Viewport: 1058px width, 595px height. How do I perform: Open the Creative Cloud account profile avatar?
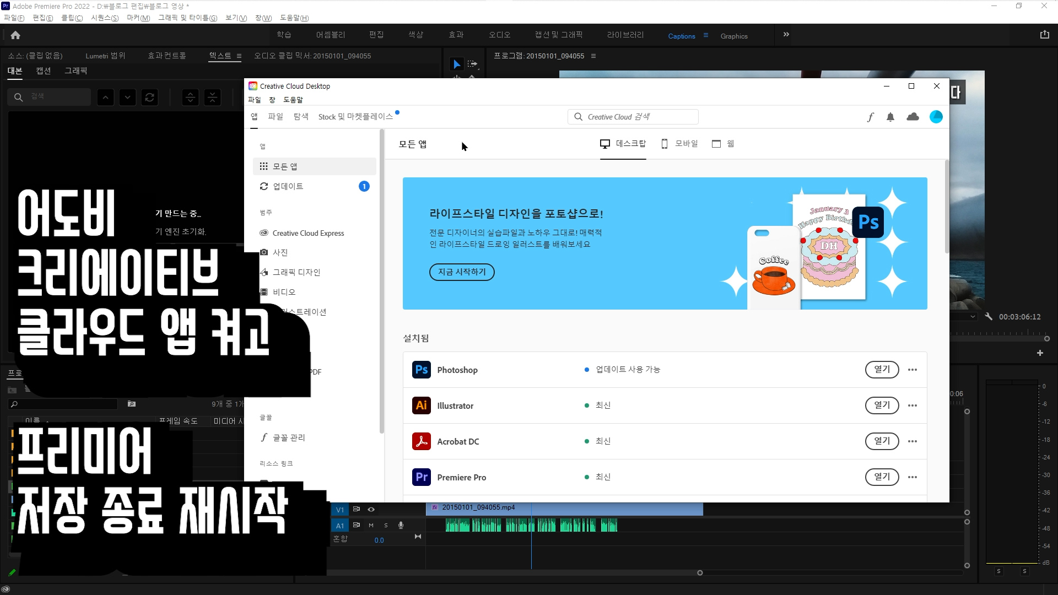click(936, 117)
